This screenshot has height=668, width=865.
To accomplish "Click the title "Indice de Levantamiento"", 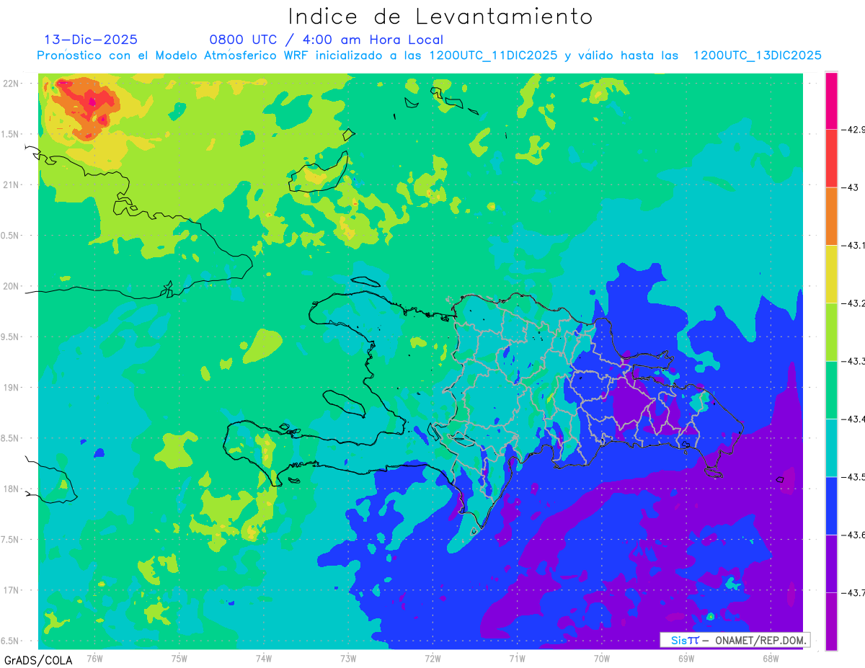I will pos(440,16).
